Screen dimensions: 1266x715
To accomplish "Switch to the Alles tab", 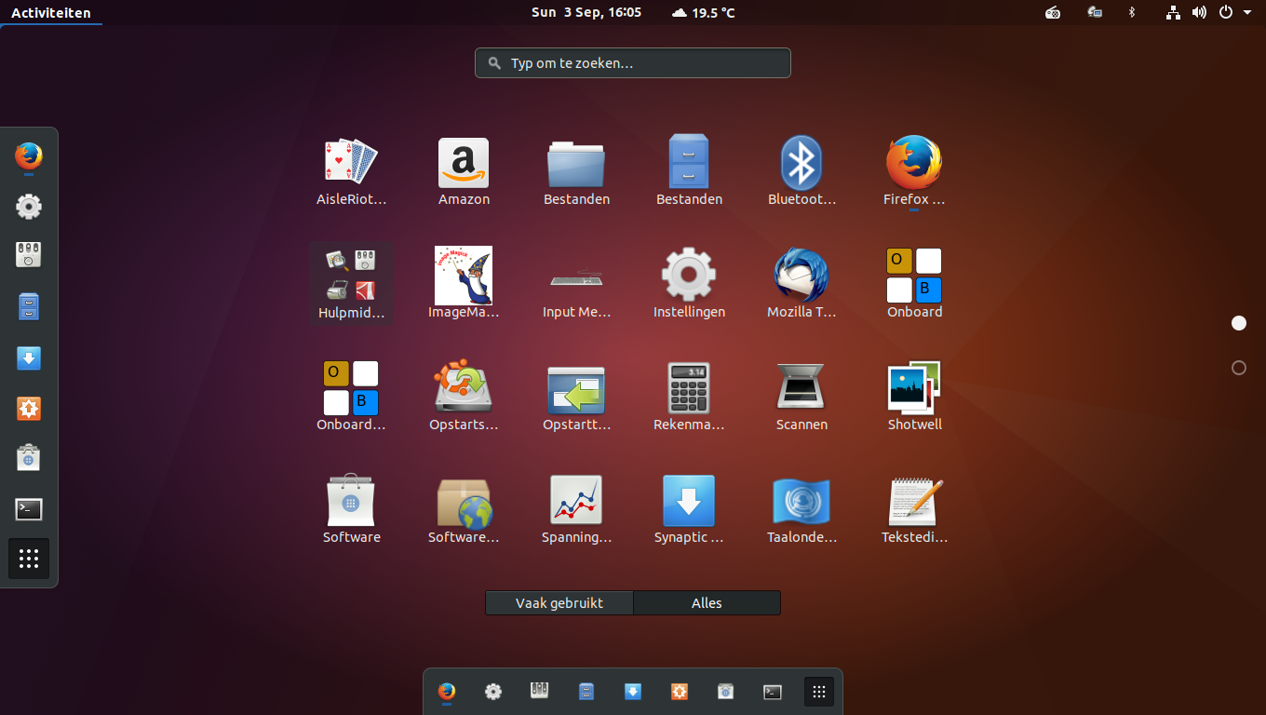I will 707,603.
